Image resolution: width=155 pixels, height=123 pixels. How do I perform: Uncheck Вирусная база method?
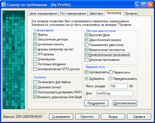coord(86,35)
